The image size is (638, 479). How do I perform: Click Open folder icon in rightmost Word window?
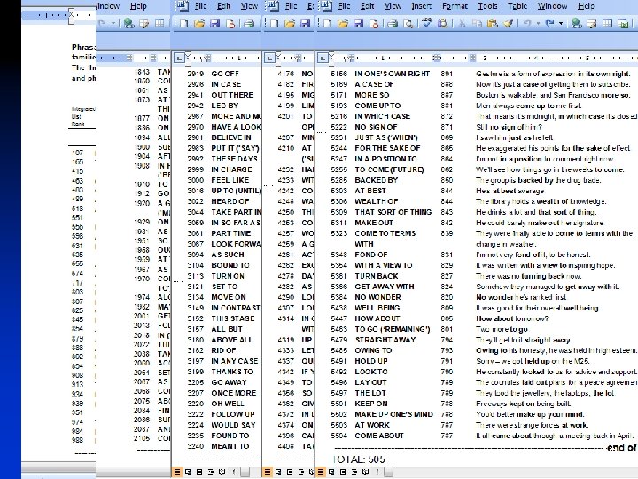point(343,24)
